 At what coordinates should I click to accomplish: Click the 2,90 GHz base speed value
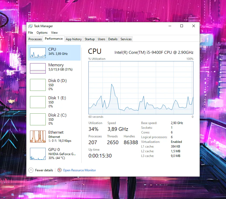coord(177,123)
